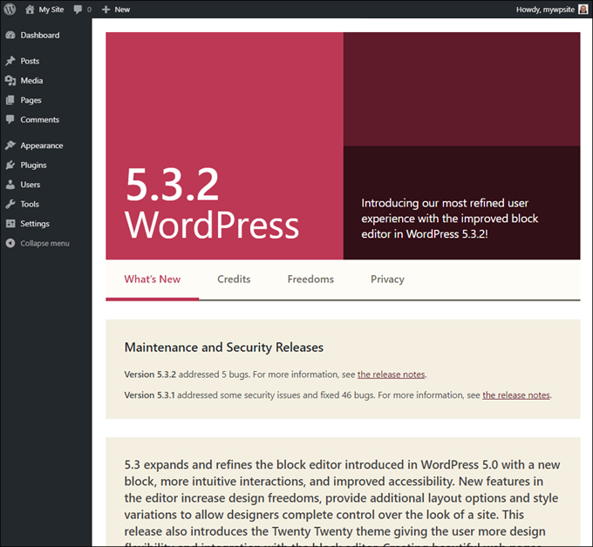This screenshot has width=593, height=547.
Task: Open the comments bubble icon in admin bar
Action: tap(78, 10)
